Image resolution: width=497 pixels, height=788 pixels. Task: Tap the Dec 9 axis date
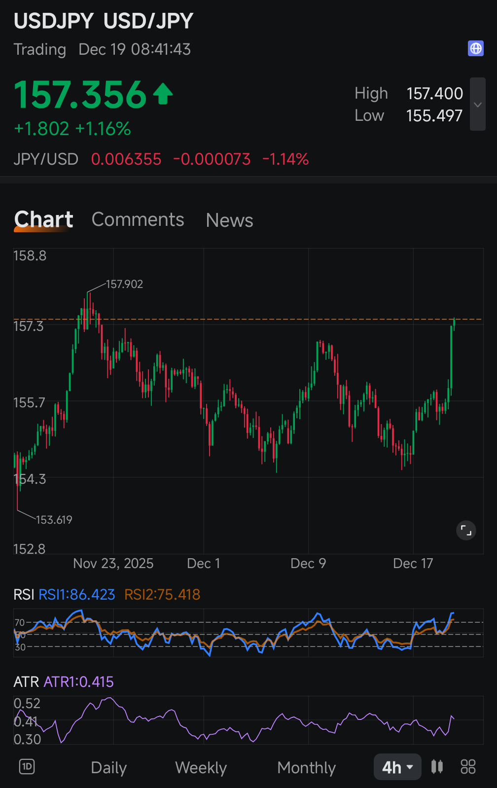tap(309, 563)
